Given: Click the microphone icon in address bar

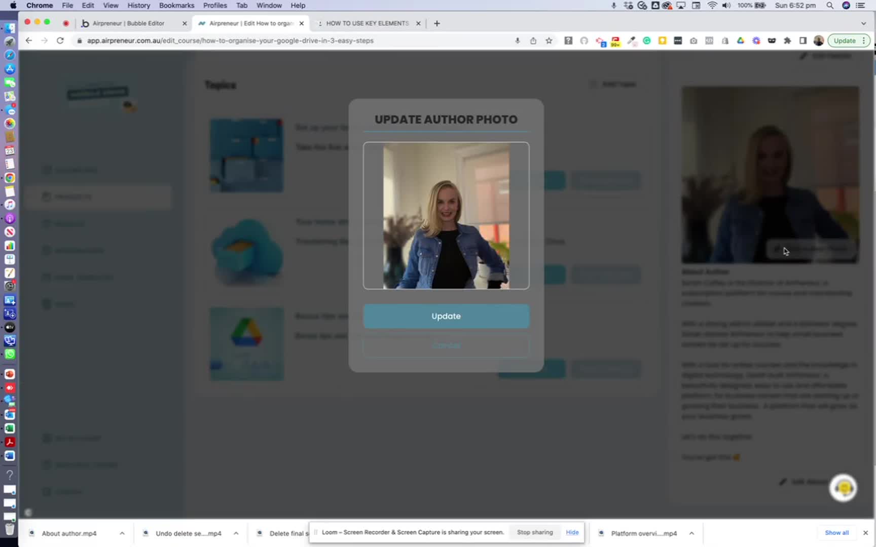Looking at the screenshot, I should tap(518, 41).
